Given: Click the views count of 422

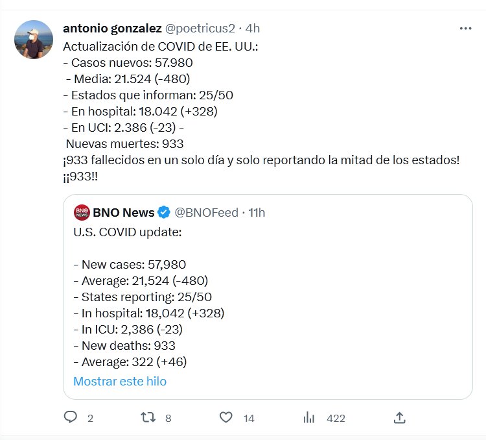Looking at the screenshot, I should click(x=336, y=419).
